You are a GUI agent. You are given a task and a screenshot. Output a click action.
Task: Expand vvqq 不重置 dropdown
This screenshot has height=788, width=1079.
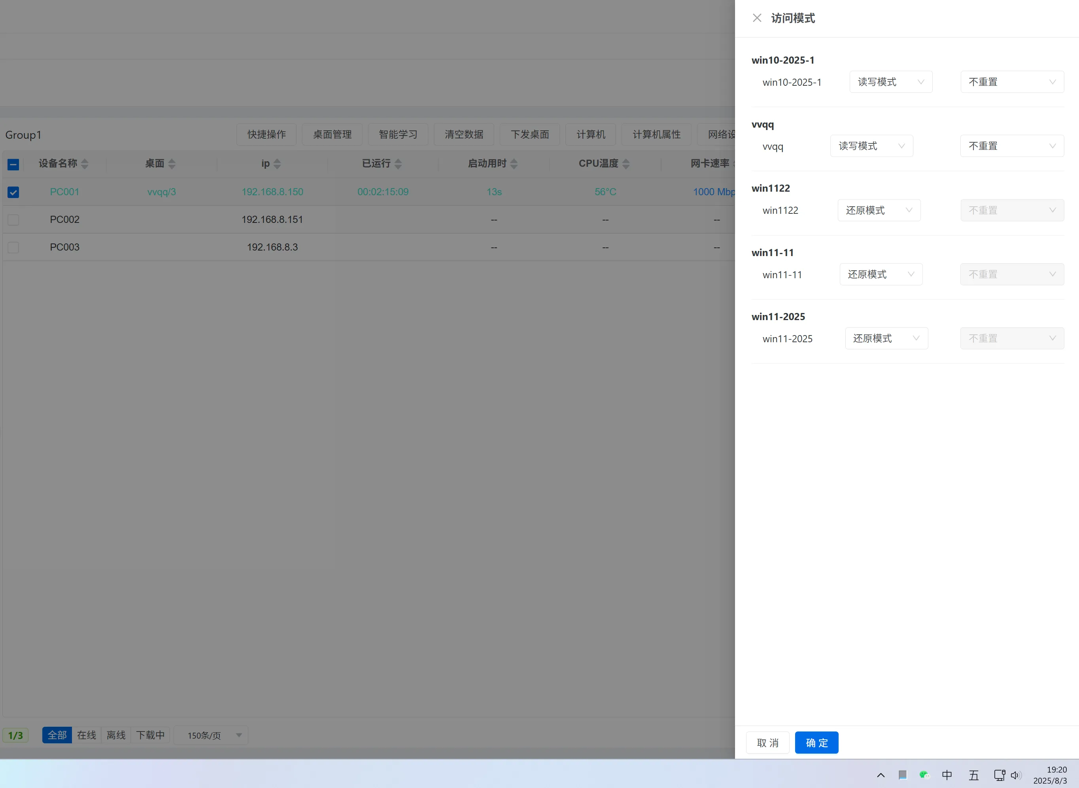click(1011, 146)
